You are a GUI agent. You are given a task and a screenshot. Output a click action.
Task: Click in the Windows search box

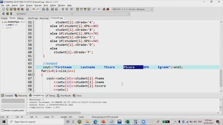(36, 122)
